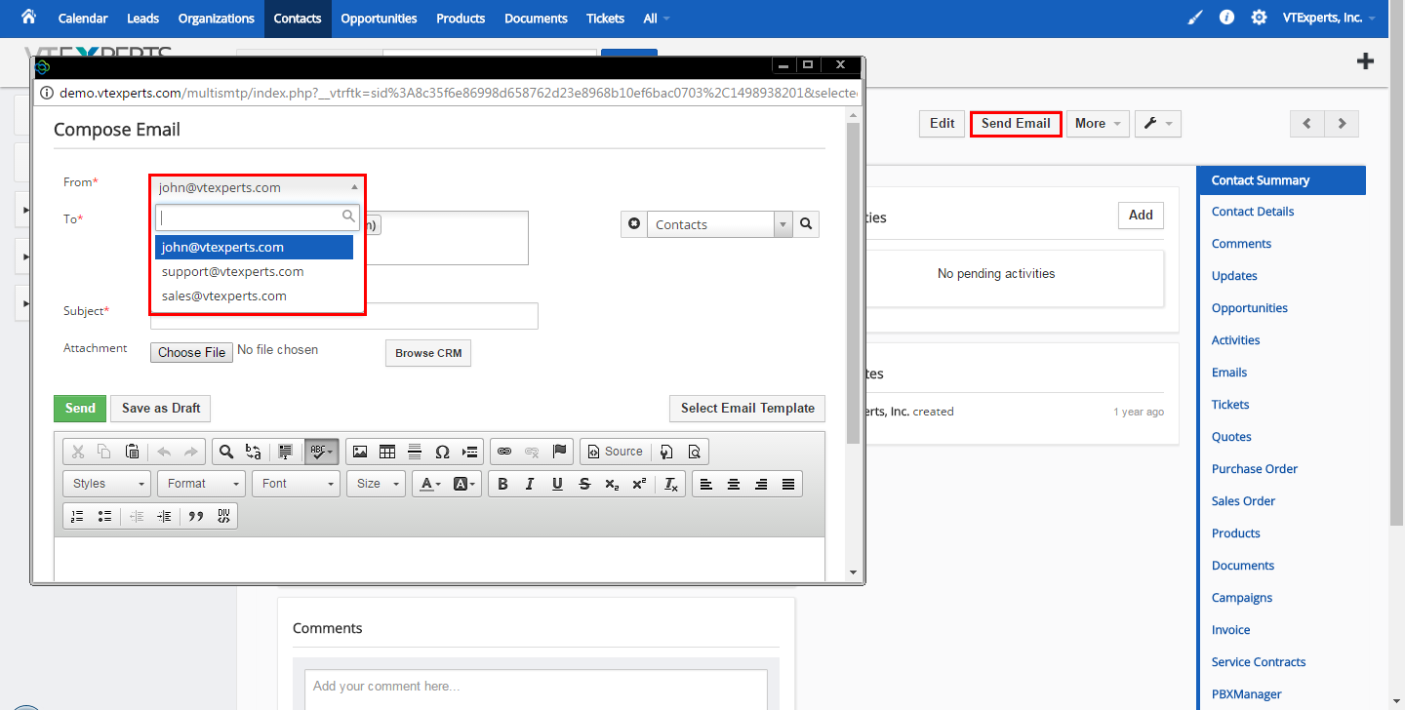Click the Select All editor icon
1405x710 pixels.
tap(286, 452)
